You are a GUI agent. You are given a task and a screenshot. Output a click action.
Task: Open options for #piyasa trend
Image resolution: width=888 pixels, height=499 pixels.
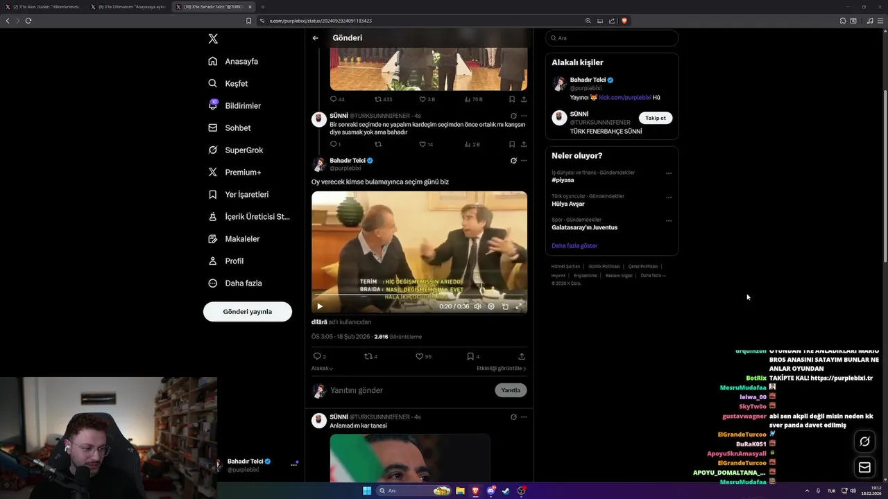click(669, 173)
